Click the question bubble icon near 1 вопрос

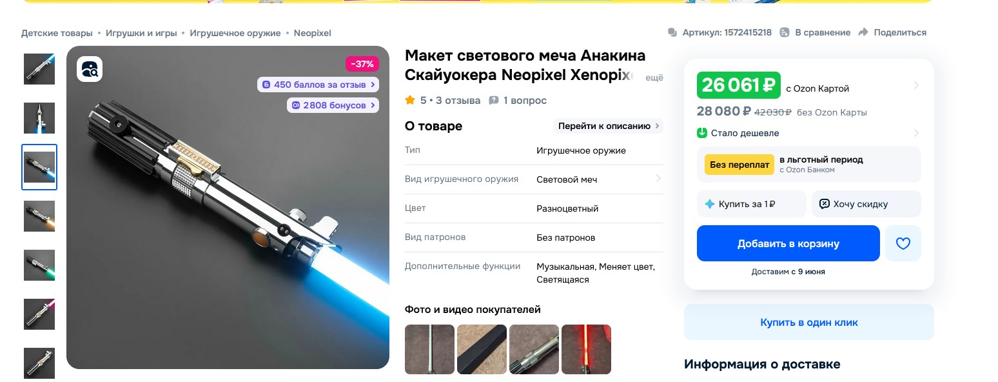(494, 101)
